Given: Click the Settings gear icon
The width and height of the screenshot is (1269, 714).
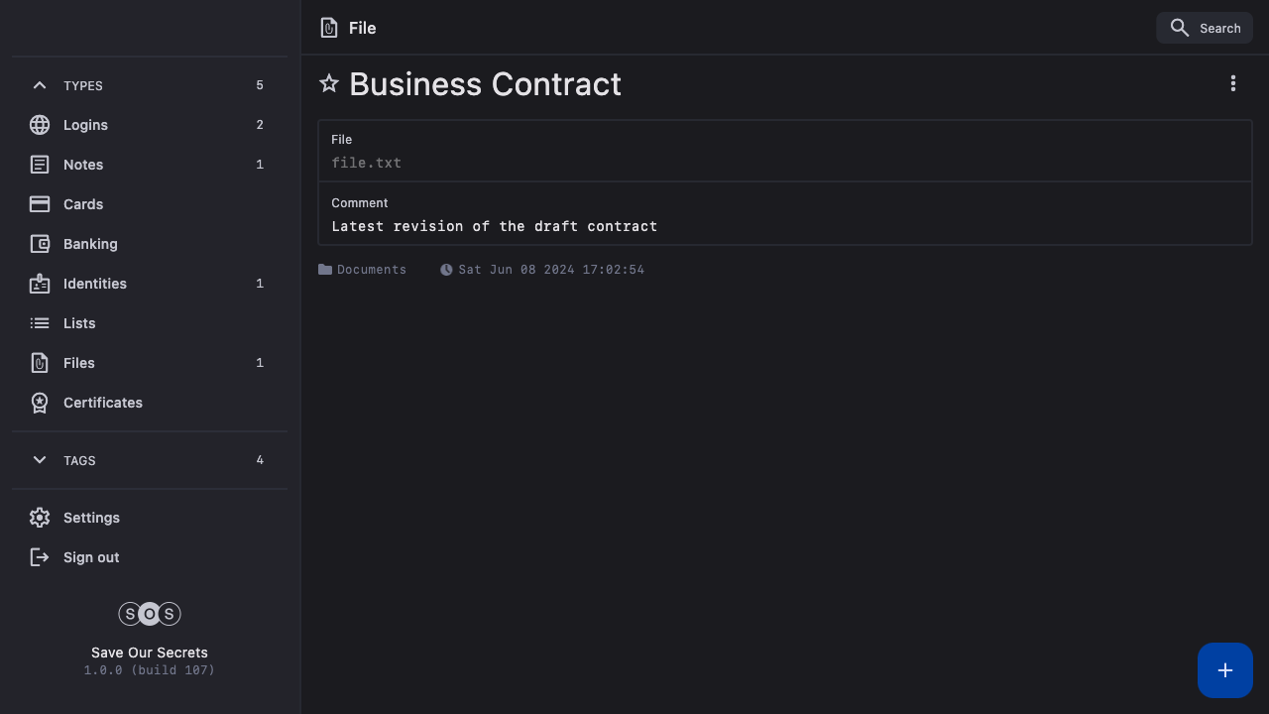Looking at the screenshot, I should pos(40,518).
